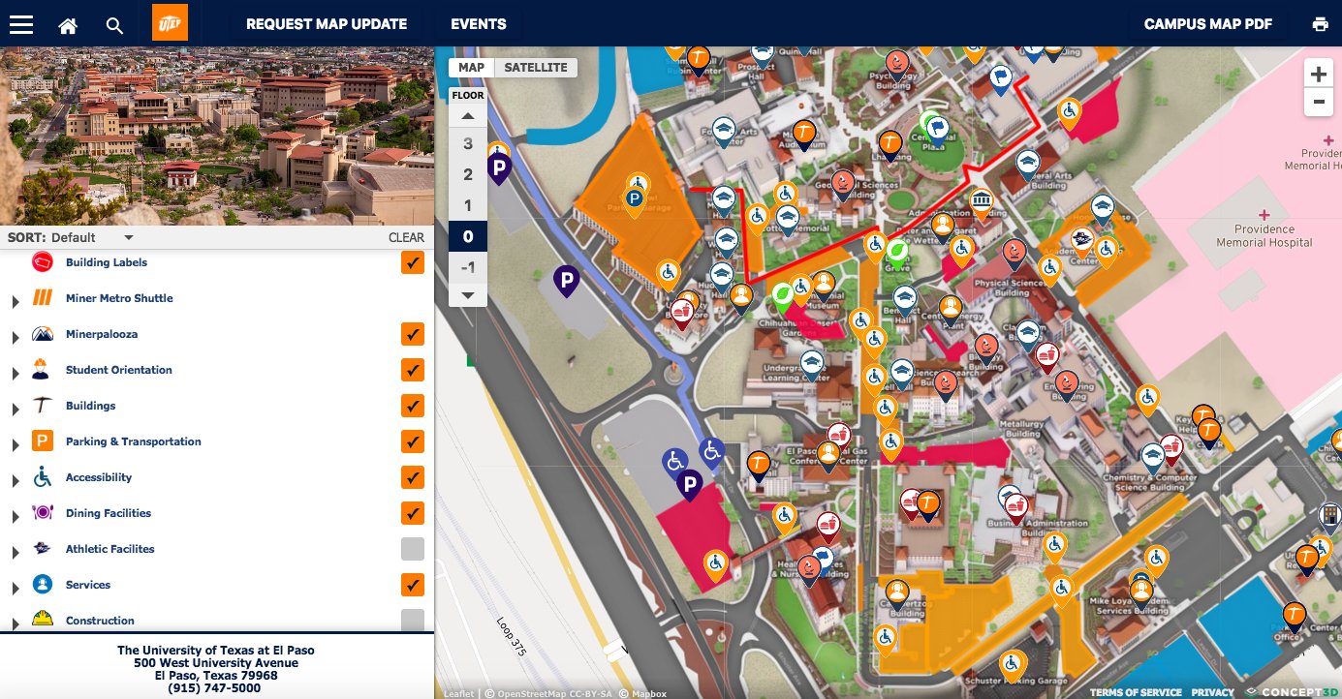Clear the selected layers
The image size is (1342, 699).
tap(406, 237)
